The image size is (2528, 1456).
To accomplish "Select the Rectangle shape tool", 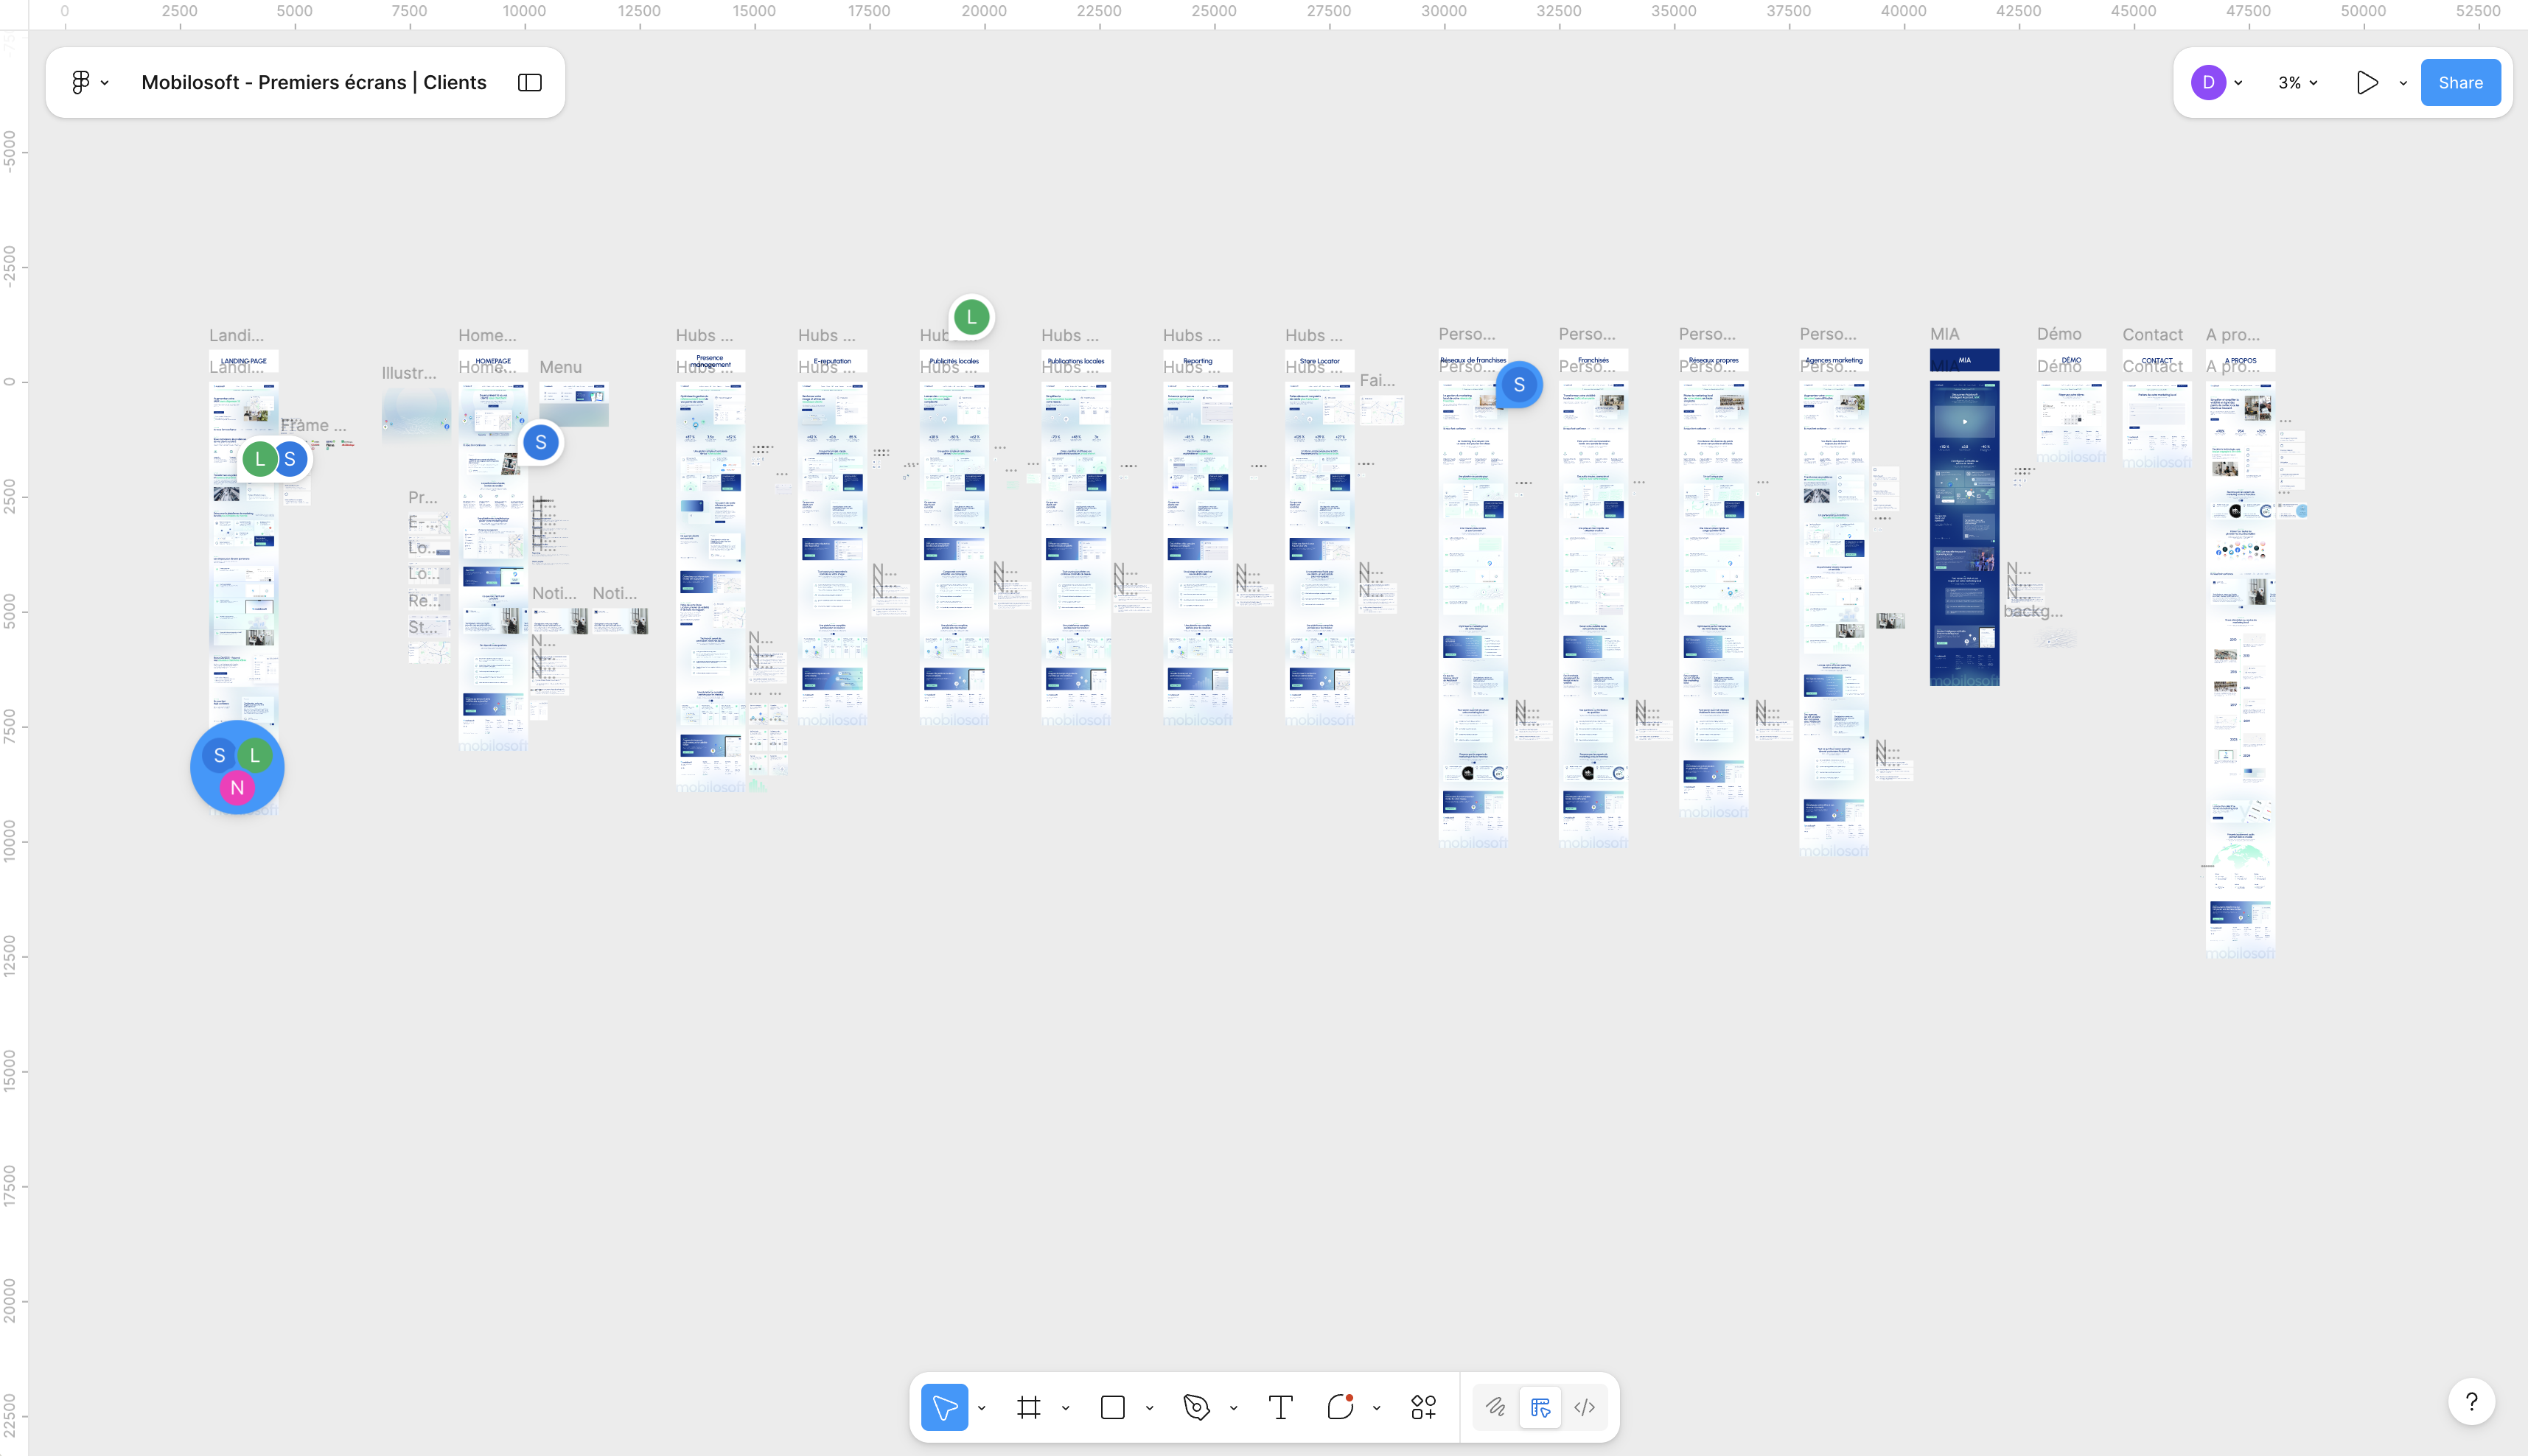I will pos(1112,1407).
